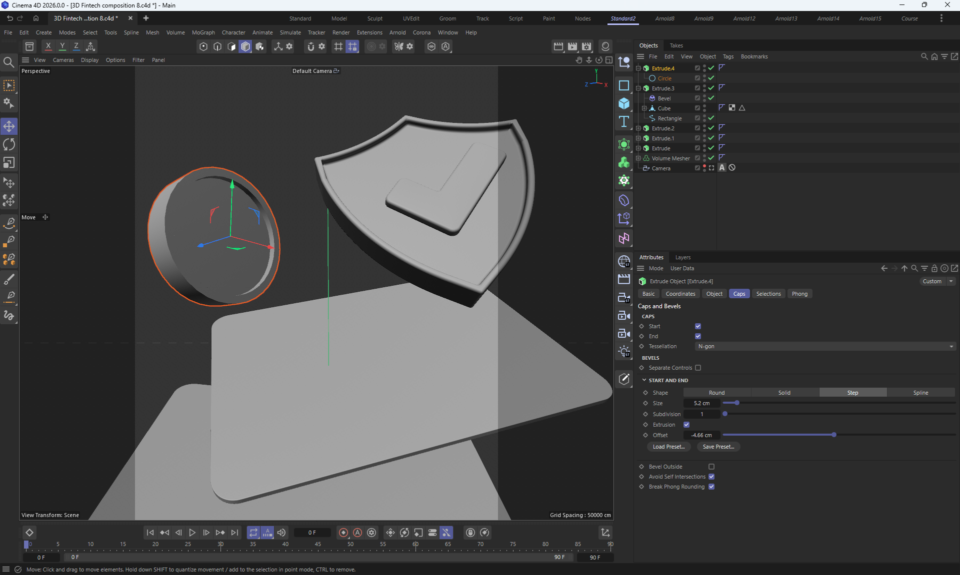Enable the Bevel Outside checkbox

point(711,467)
